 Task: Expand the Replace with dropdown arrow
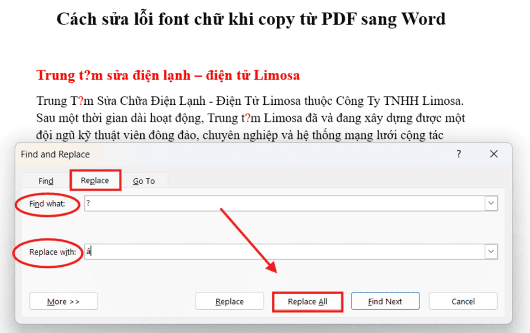tap(491, 252)
